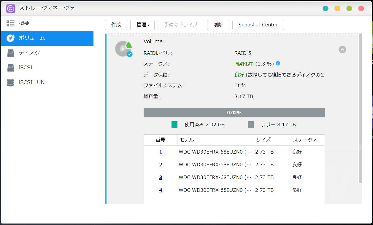Image resolution: width=373 pixels, height=225 pixels.
Task: Click the ディスク drive icon in sidebar
Action: pos(11,53)
